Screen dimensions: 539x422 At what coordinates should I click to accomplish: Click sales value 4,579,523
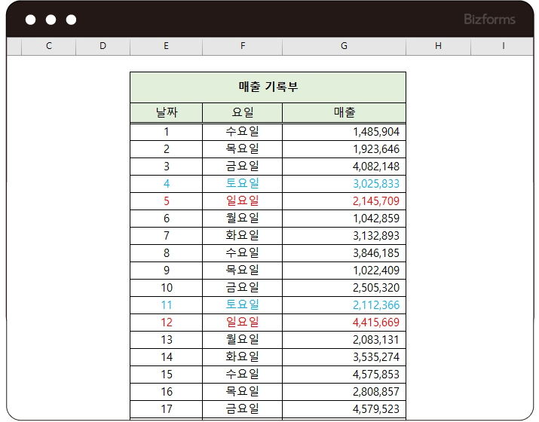point(344,409)
